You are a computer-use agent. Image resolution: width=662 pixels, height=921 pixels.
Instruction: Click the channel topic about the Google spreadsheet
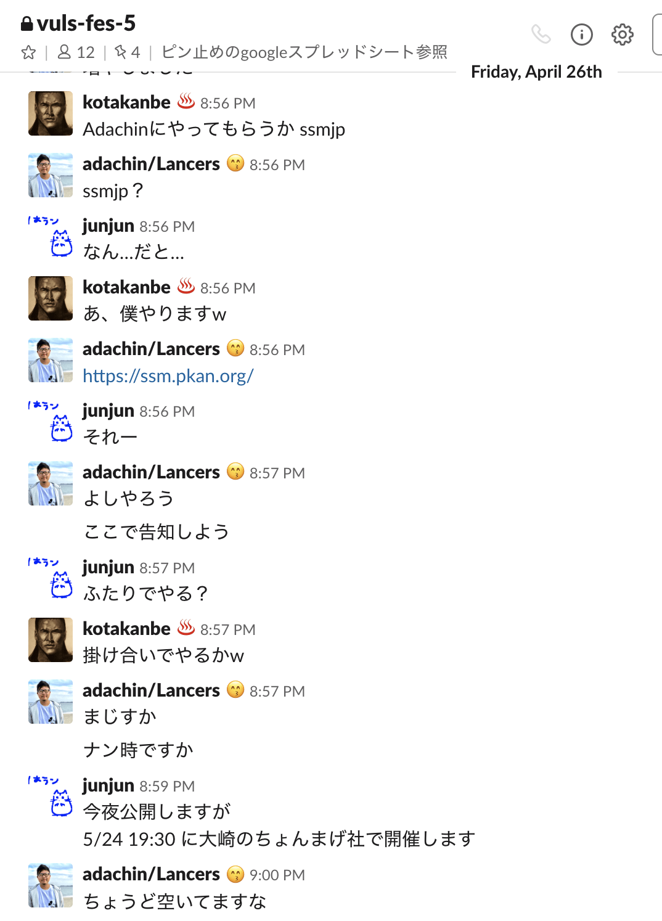pyautogui.click(x=304, y=52)
